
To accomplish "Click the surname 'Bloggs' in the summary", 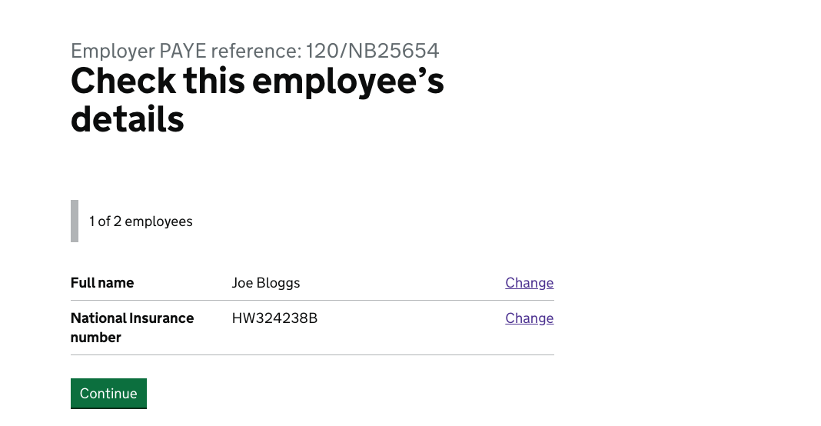I will 278,284.
